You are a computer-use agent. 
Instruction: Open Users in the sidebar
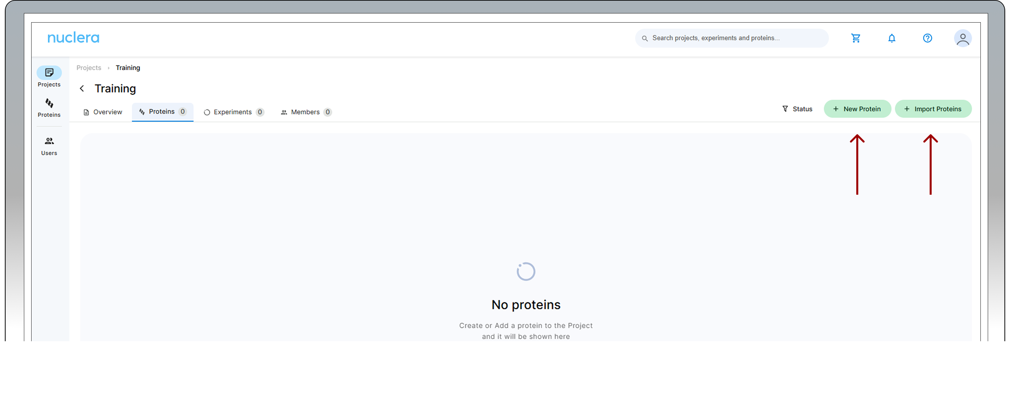tap(49, 146)
